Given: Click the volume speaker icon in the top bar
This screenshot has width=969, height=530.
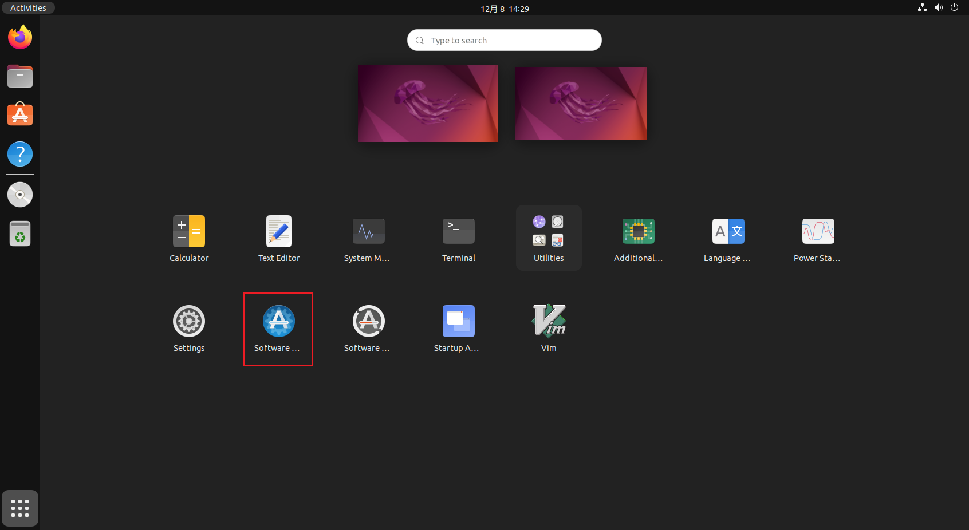Looking at the screenshot, I should click(938, 7).
